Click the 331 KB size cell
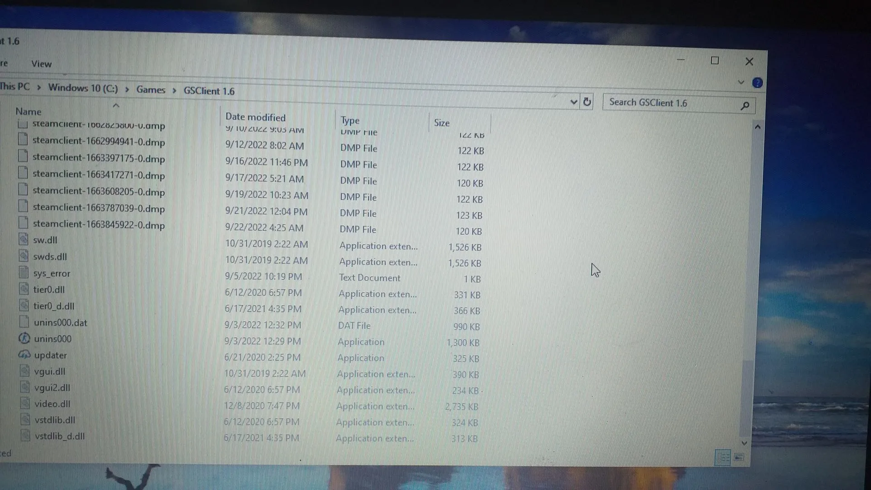 pos(467,295)
